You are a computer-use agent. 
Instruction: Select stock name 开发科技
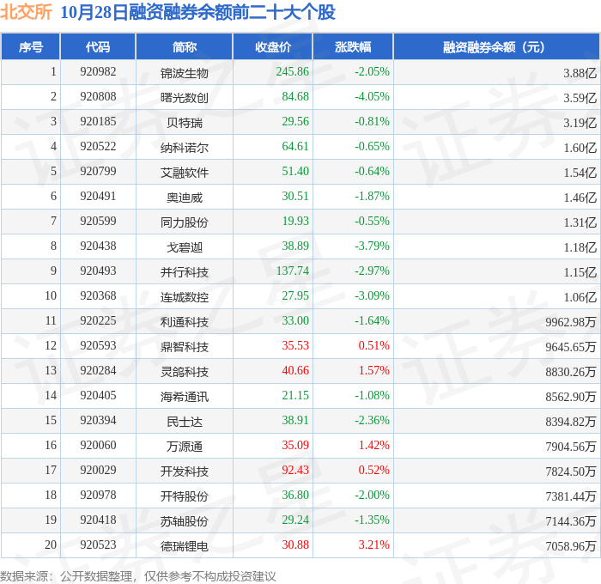(x=185, y=471)
